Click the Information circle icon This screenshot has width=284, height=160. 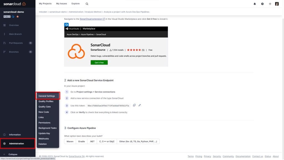[4, 135]
